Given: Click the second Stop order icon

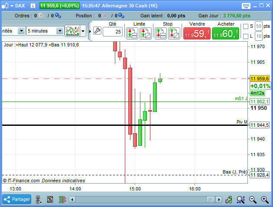Looking at the screenshot, I should (x=174, y=33).
